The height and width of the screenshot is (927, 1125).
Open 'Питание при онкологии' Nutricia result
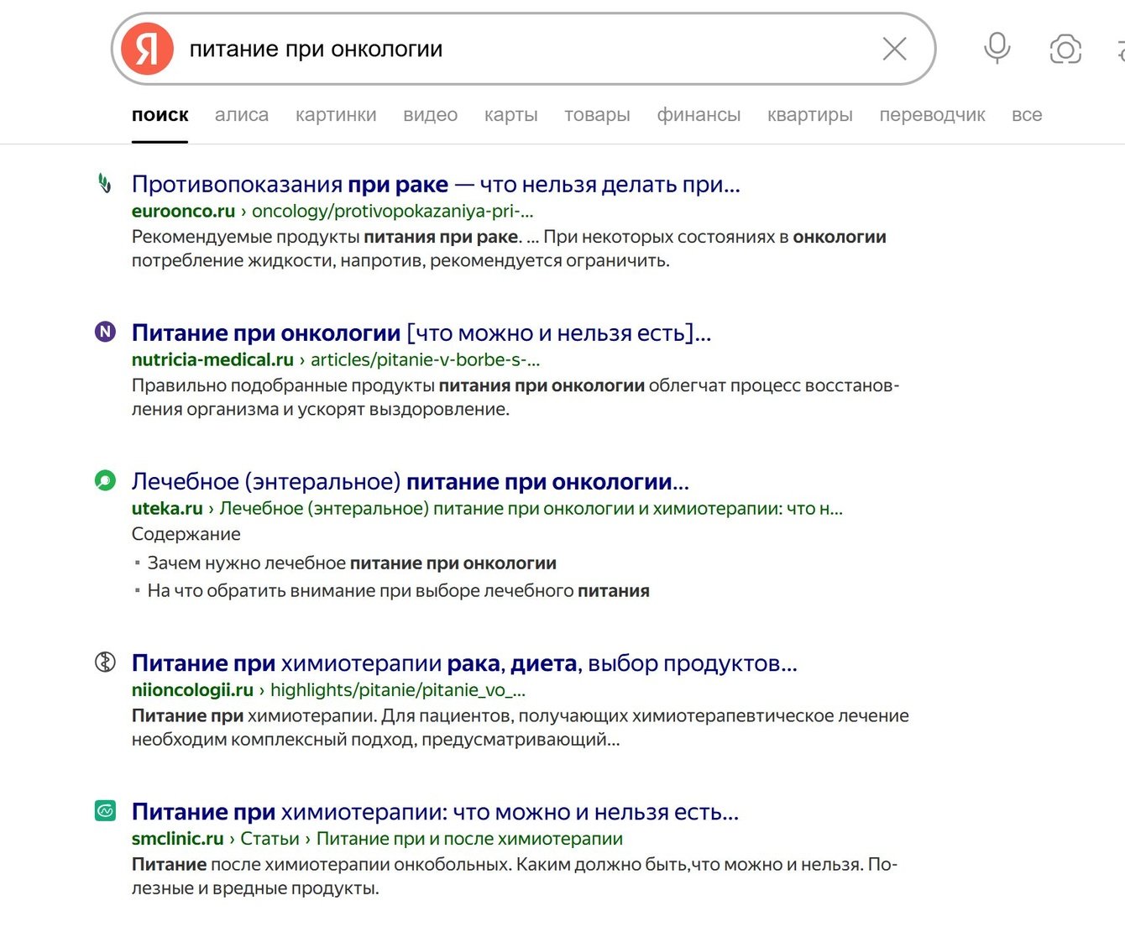[x=421, y=333]
